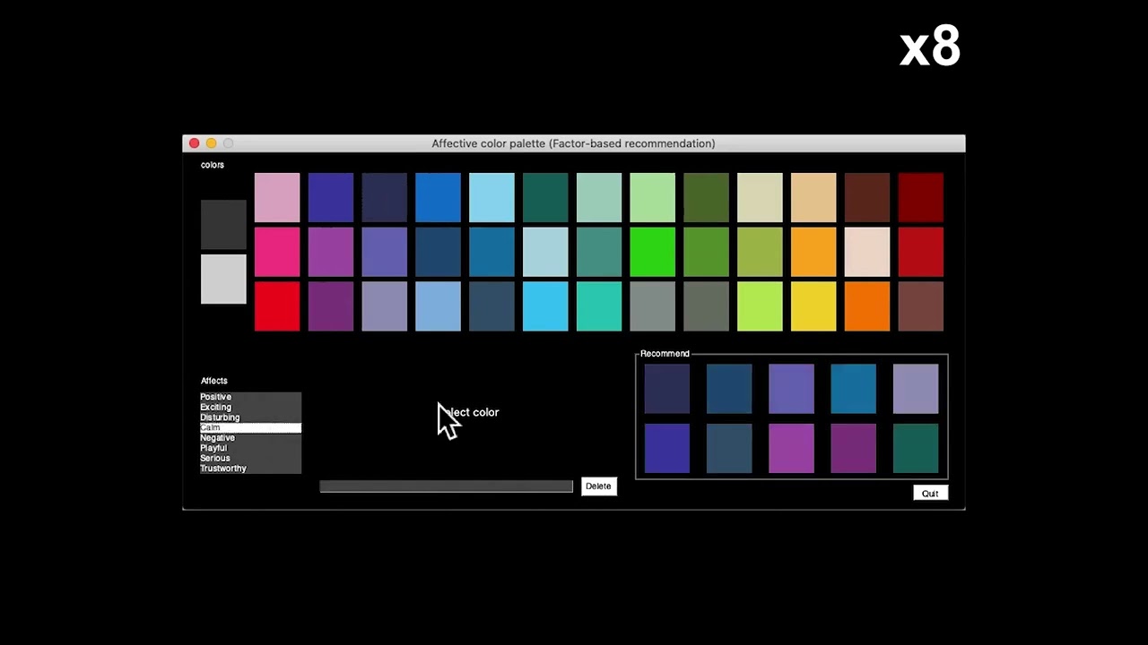This screenshot has width=1148, height=645.
Task: Select the bright royal blue swatch in top row
Action: coord(438,198)
